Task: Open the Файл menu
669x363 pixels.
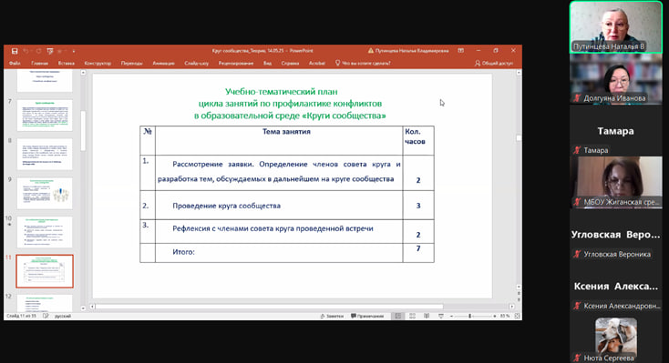Action: click(x=15, y=63)
